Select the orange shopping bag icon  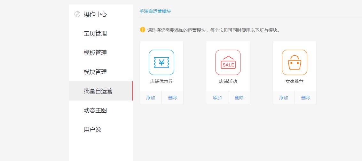[x=295, y=62]
